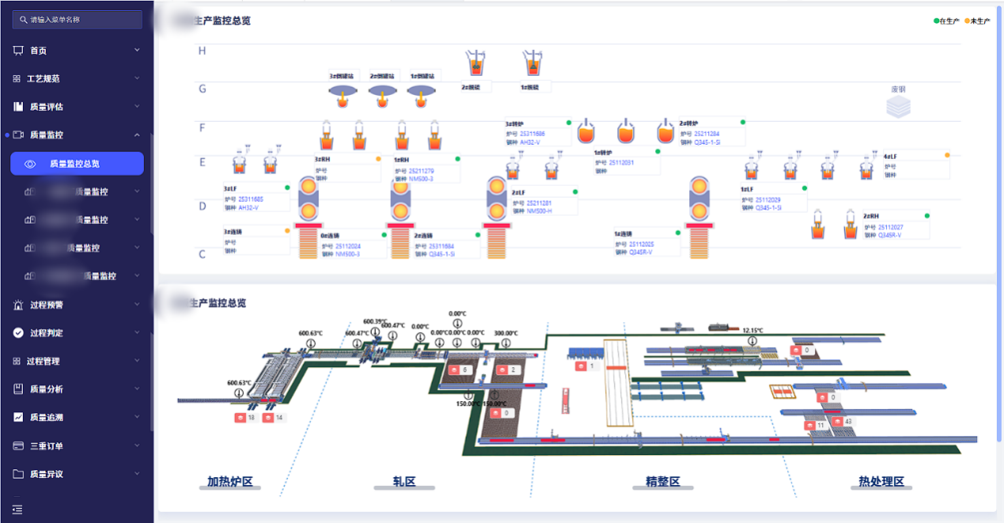Select the 质量监控总览 menu item
The image size is (1004, 523).
click(x=77, y=164)
